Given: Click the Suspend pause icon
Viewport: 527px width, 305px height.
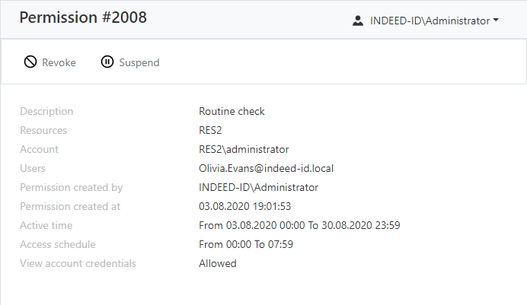Looking at the screenshot, I should 107,62.
